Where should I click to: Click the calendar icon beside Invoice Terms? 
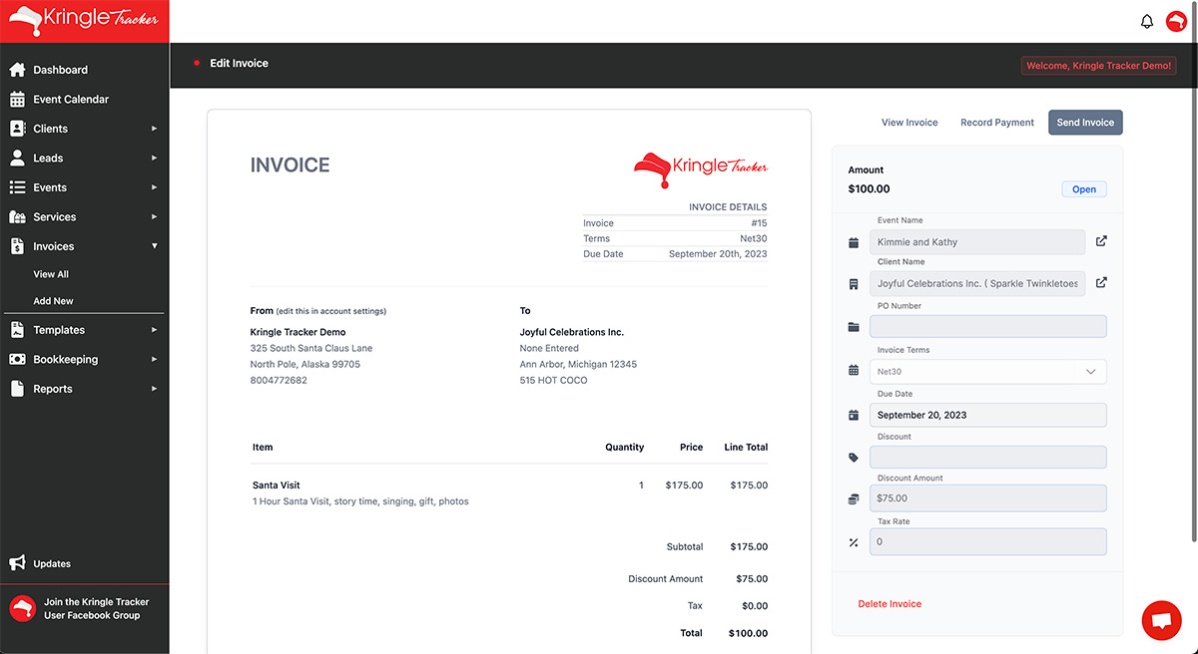tap(854, 371)
